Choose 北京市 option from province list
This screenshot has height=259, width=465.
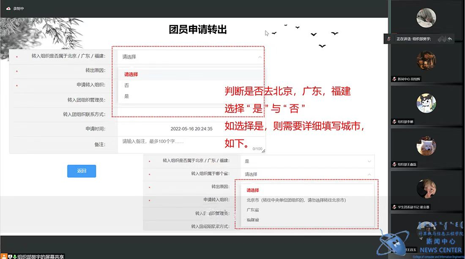pos(296,200)
